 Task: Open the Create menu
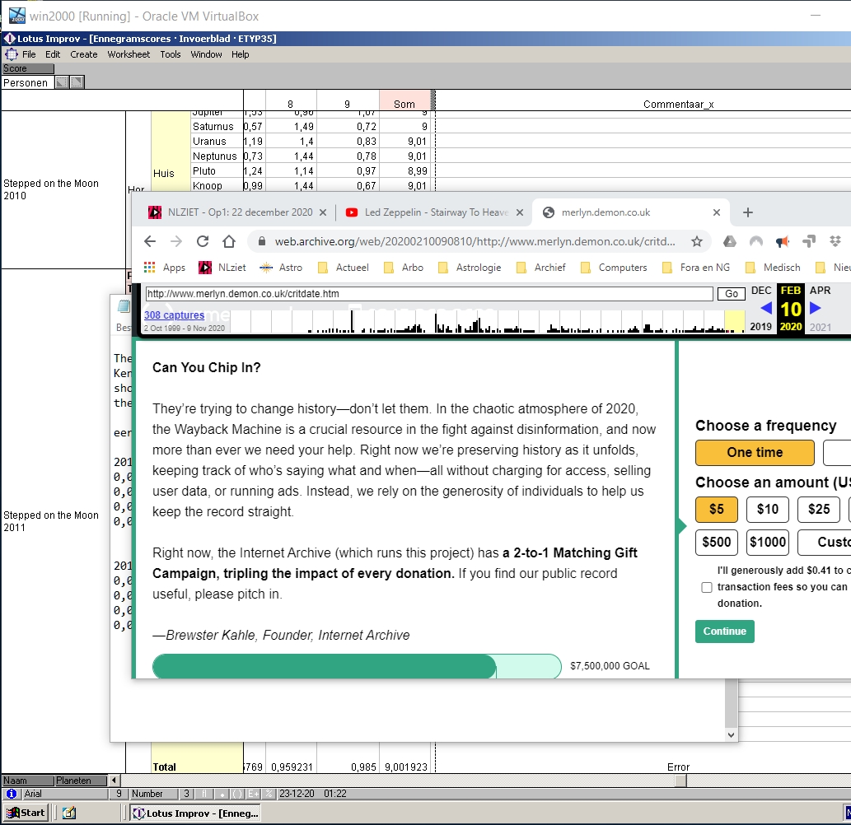[x=83, y=54]
